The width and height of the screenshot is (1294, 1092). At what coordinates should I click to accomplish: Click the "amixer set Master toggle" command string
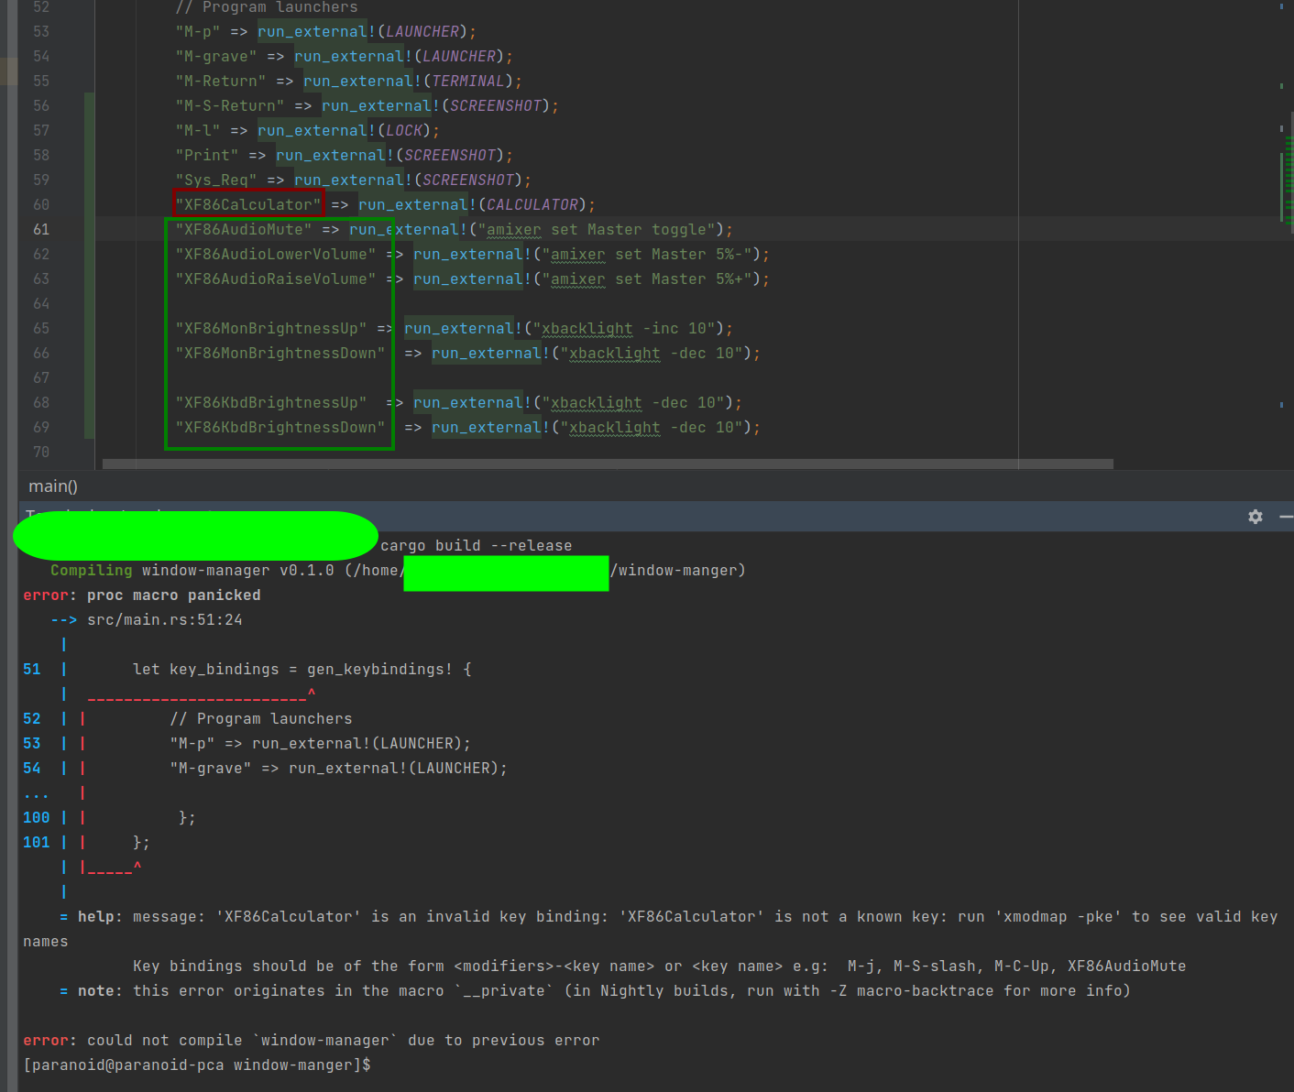(x=597, y=230)
